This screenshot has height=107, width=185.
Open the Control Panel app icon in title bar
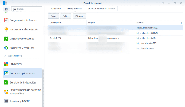click(x=5, y=3)
